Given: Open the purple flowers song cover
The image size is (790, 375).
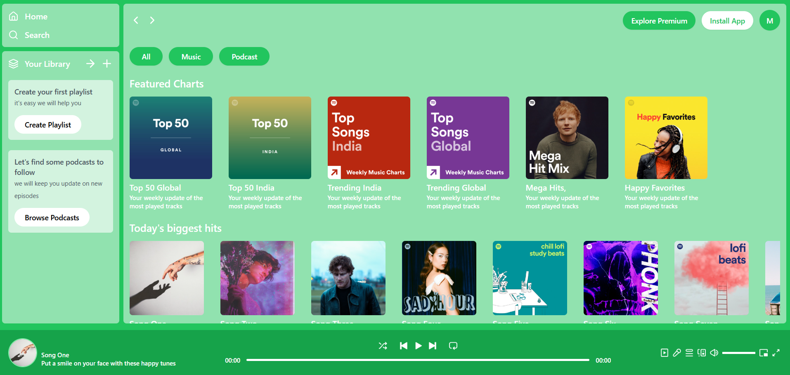Looking at the screenshot, I should 258,278.
